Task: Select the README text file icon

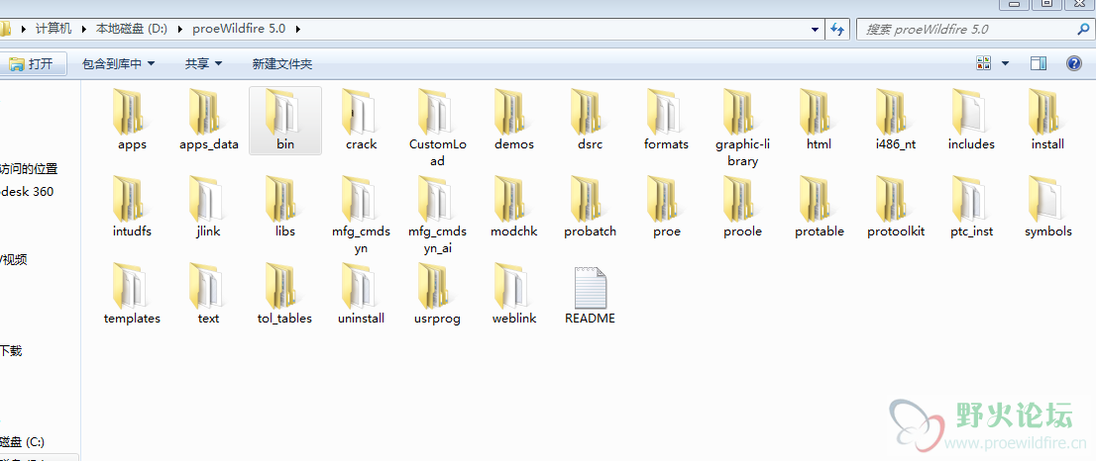Action: 590,287
